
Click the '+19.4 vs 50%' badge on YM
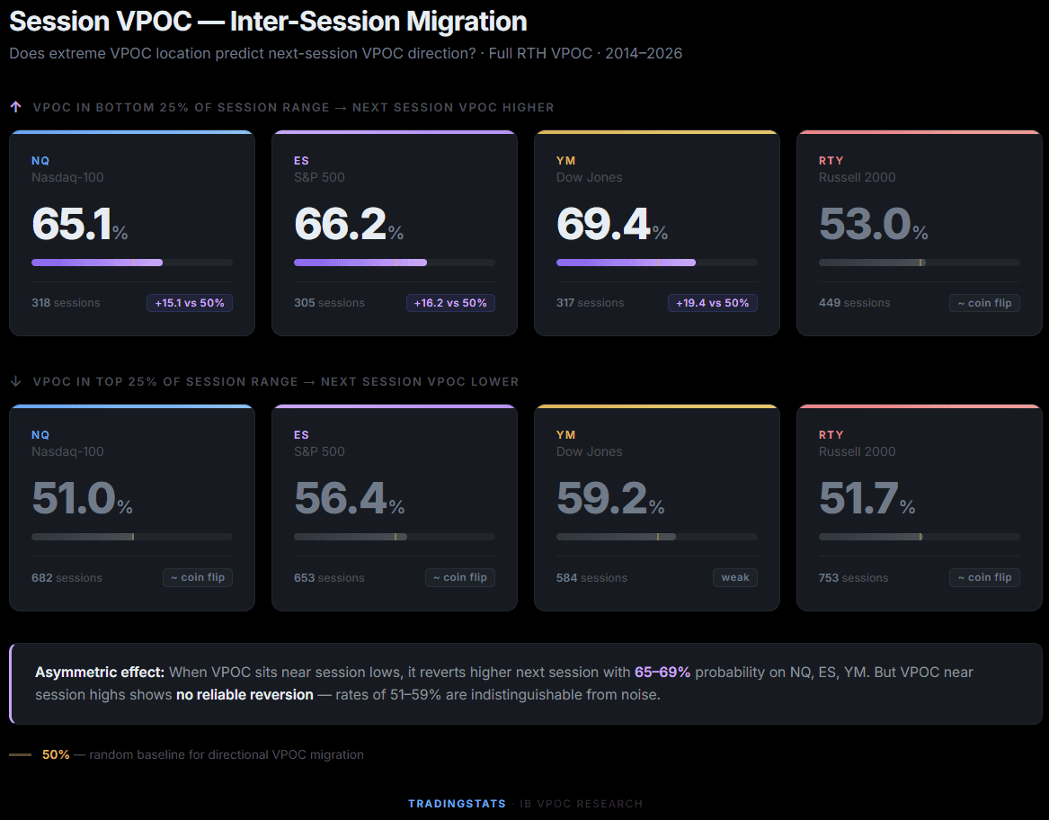click(x=712, y=303)
